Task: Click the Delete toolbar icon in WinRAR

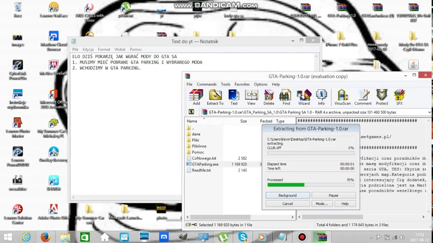Action: pyautogui.click(x=269, y=98)
